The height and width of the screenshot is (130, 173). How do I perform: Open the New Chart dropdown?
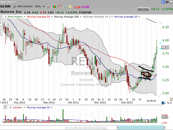click(x=8, y=2)
